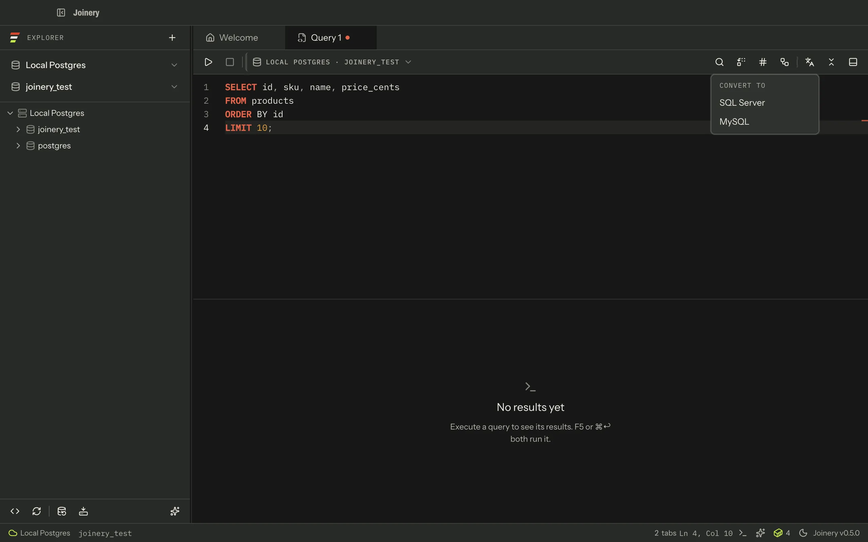Refresh the explorer with the circular arrows icon

click(x=37, y=511)
